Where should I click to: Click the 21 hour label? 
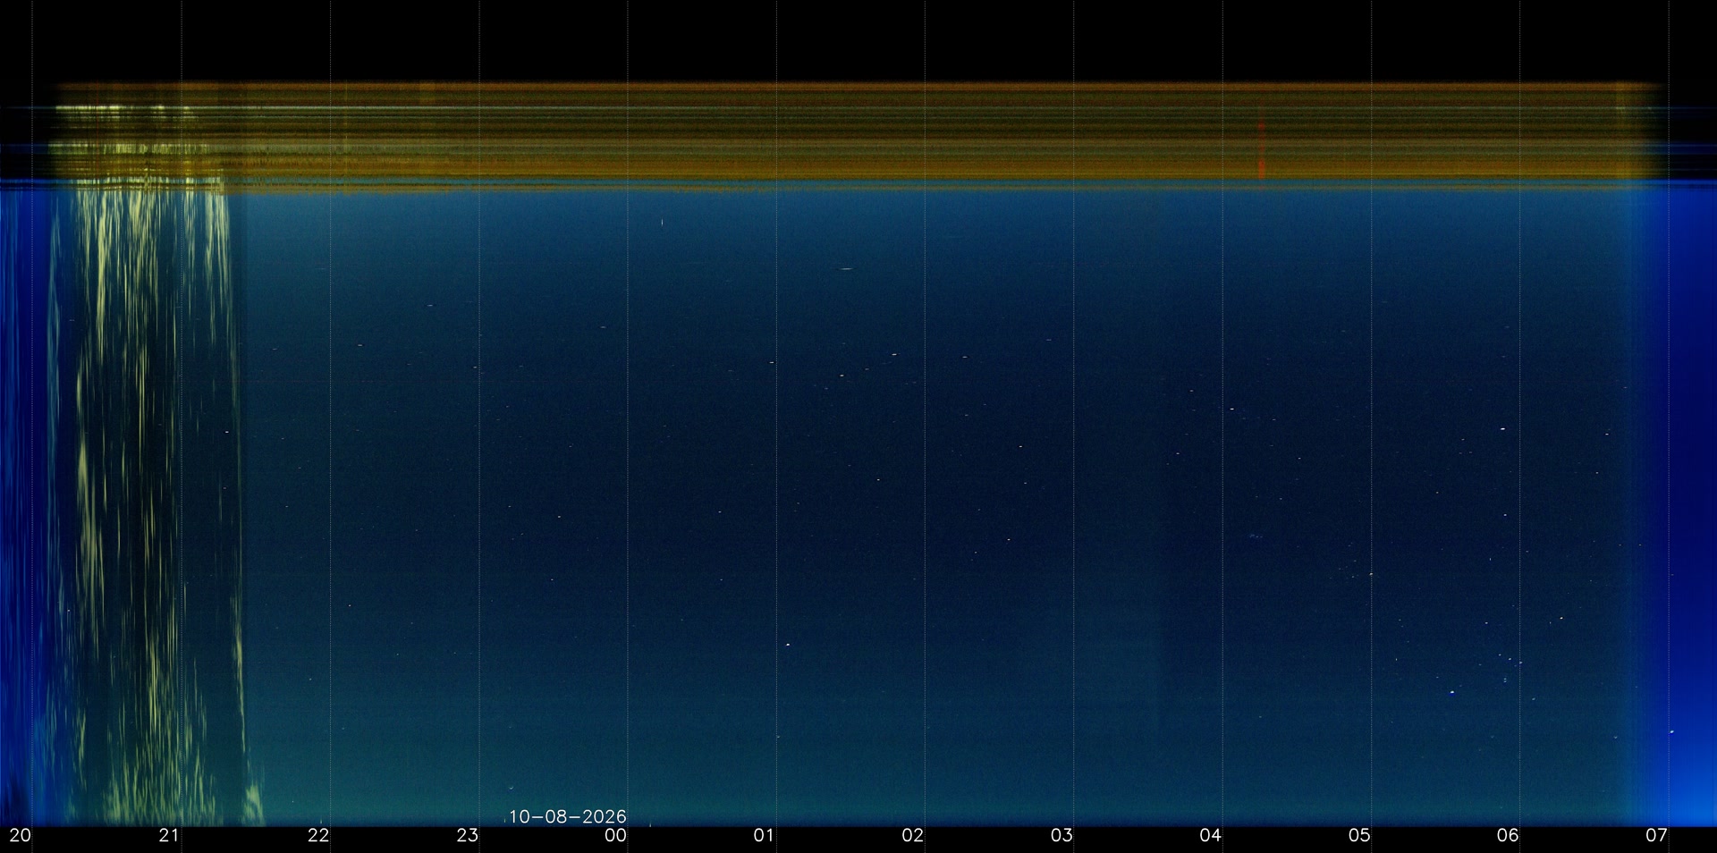pyautogui.click(x=169, y=836)
